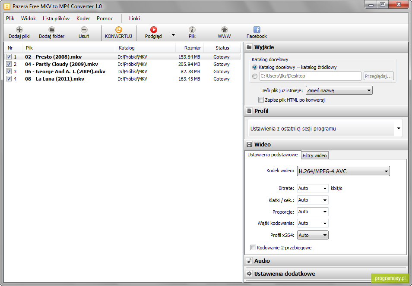Open the Podgląd dropdown arrow
This screenshot has width=412, height=286.
173,34
